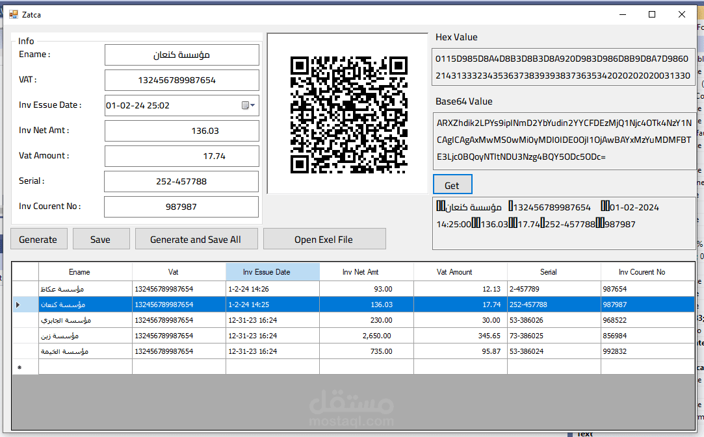
Task: Click Generate and Save All
Action: 196,238
